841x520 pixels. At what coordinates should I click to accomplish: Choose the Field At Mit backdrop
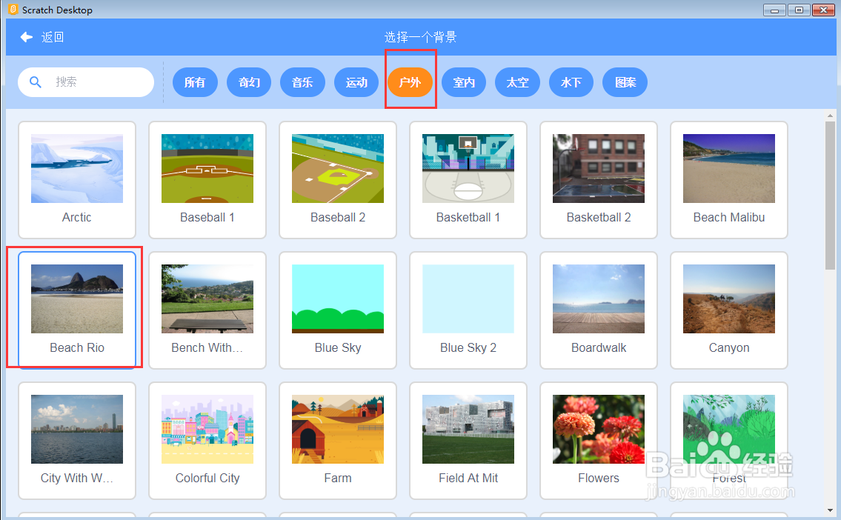click(468, 440)
